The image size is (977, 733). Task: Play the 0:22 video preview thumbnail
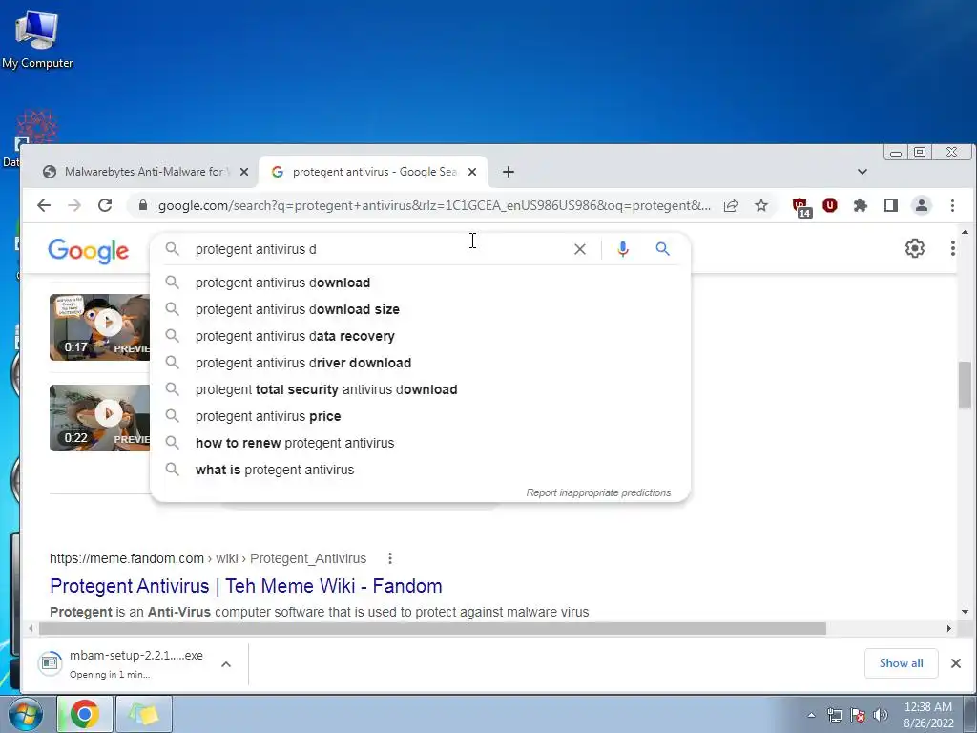click(x=99, y=418)
